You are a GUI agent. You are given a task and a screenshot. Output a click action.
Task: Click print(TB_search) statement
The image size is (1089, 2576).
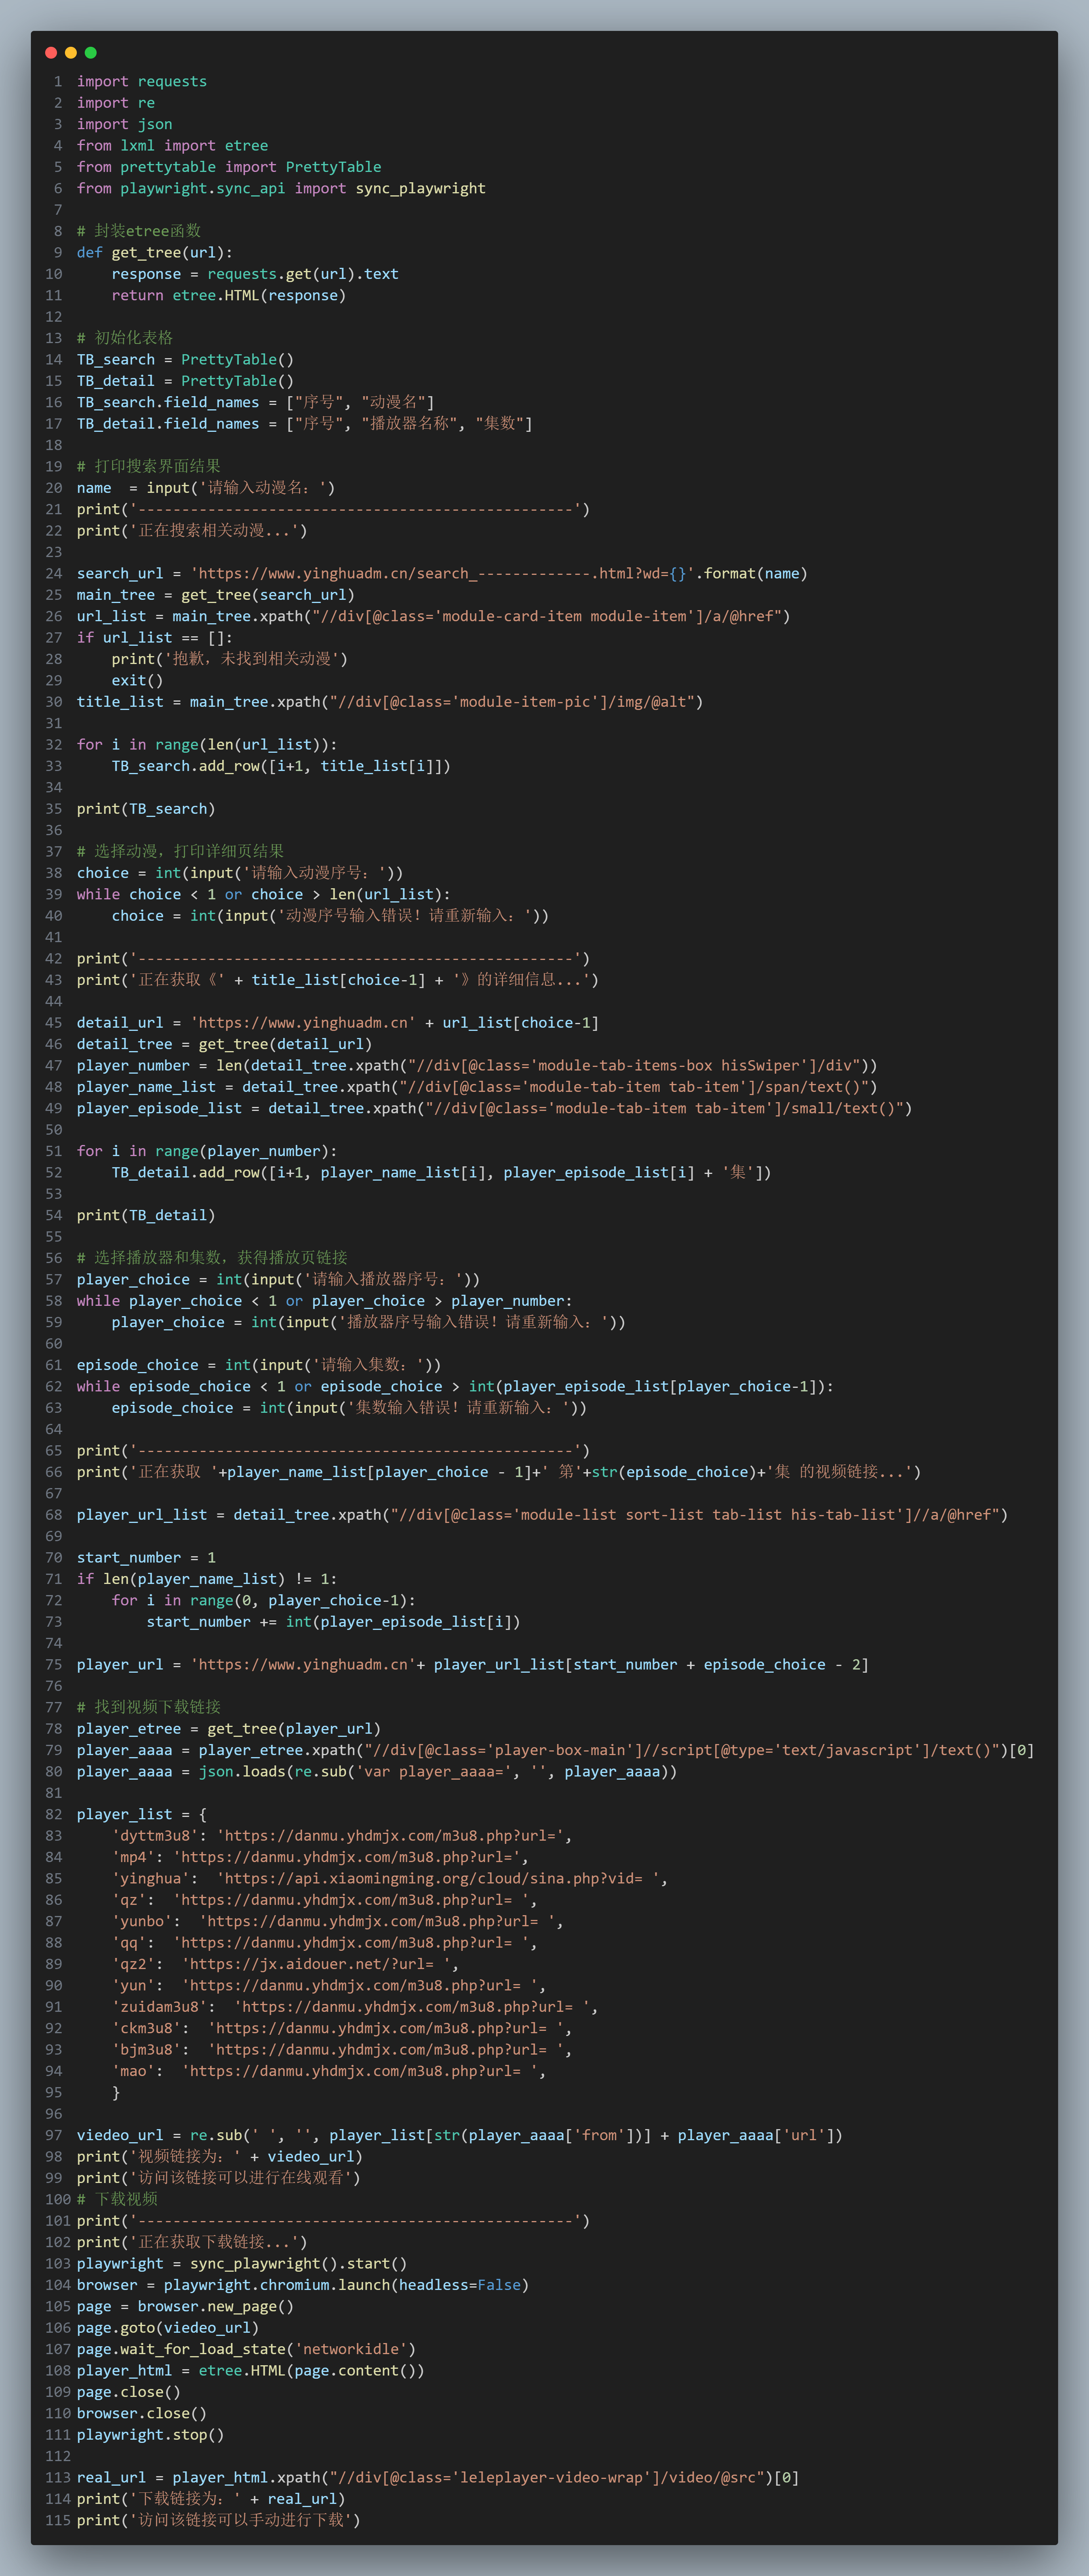click(146, 808)
